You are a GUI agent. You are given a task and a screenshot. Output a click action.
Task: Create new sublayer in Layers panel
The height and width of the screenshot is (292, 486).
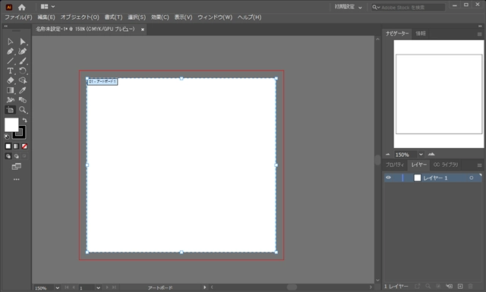tap(449, 286)
